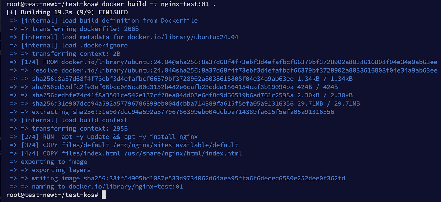This screenshot has width=441, height=202.
Task: Click the "[3/4] COPY files/default" step
Action: tap(130, 145)
